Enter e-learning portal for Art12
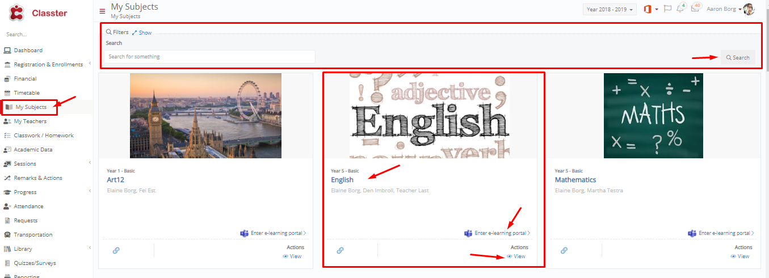Screen dimensions: 769x278 click(x=278, y=233)
